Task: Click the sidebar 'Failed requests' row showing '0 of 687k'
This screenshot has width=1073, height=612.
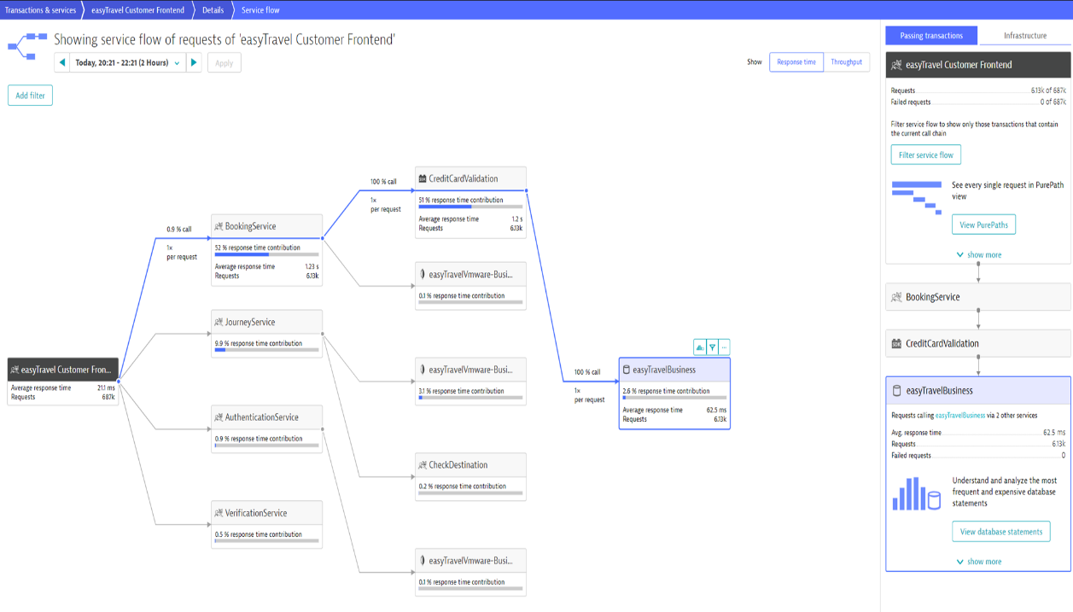Action: (x=978, y=102)
